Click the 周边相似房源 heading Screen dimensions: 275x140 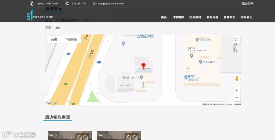click(x=58, y=117)
